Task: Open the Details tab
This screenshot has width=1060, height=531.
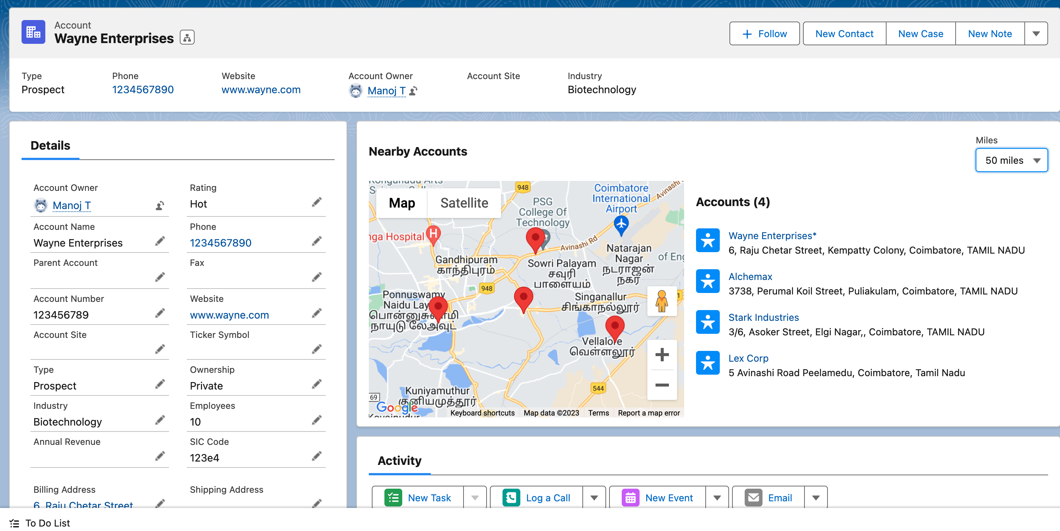Action: coord(50,146)
